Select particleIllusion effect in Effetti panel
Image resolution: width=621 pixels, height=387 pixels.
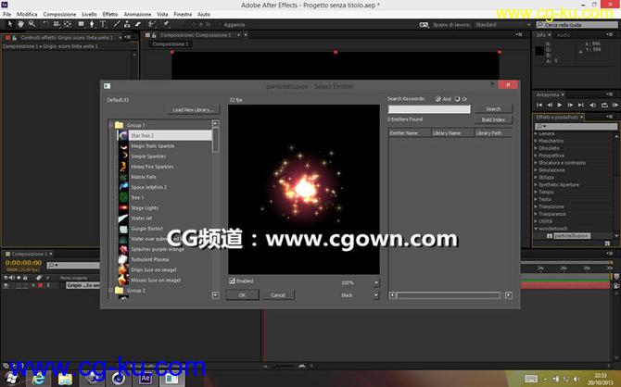pos(572,235)
